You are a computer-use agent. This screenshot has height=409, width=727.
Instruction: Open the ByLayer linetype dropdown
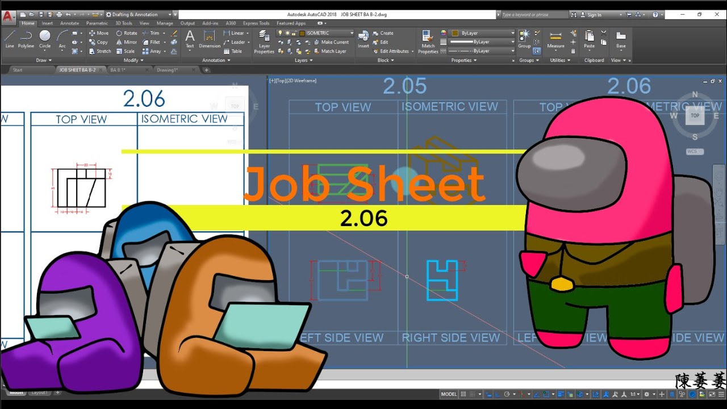click(482, 51)
